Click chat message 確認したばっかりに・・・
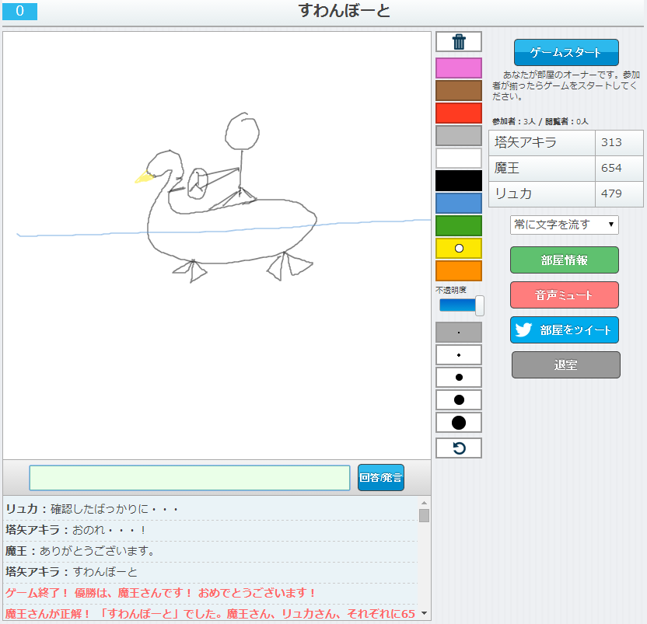The width and height of the screenshot is (647, 624). click(114, 509)
